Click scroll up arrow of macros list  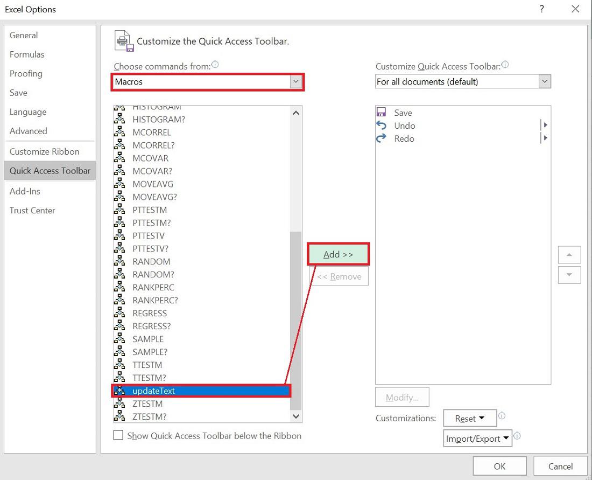click(296, 113)
